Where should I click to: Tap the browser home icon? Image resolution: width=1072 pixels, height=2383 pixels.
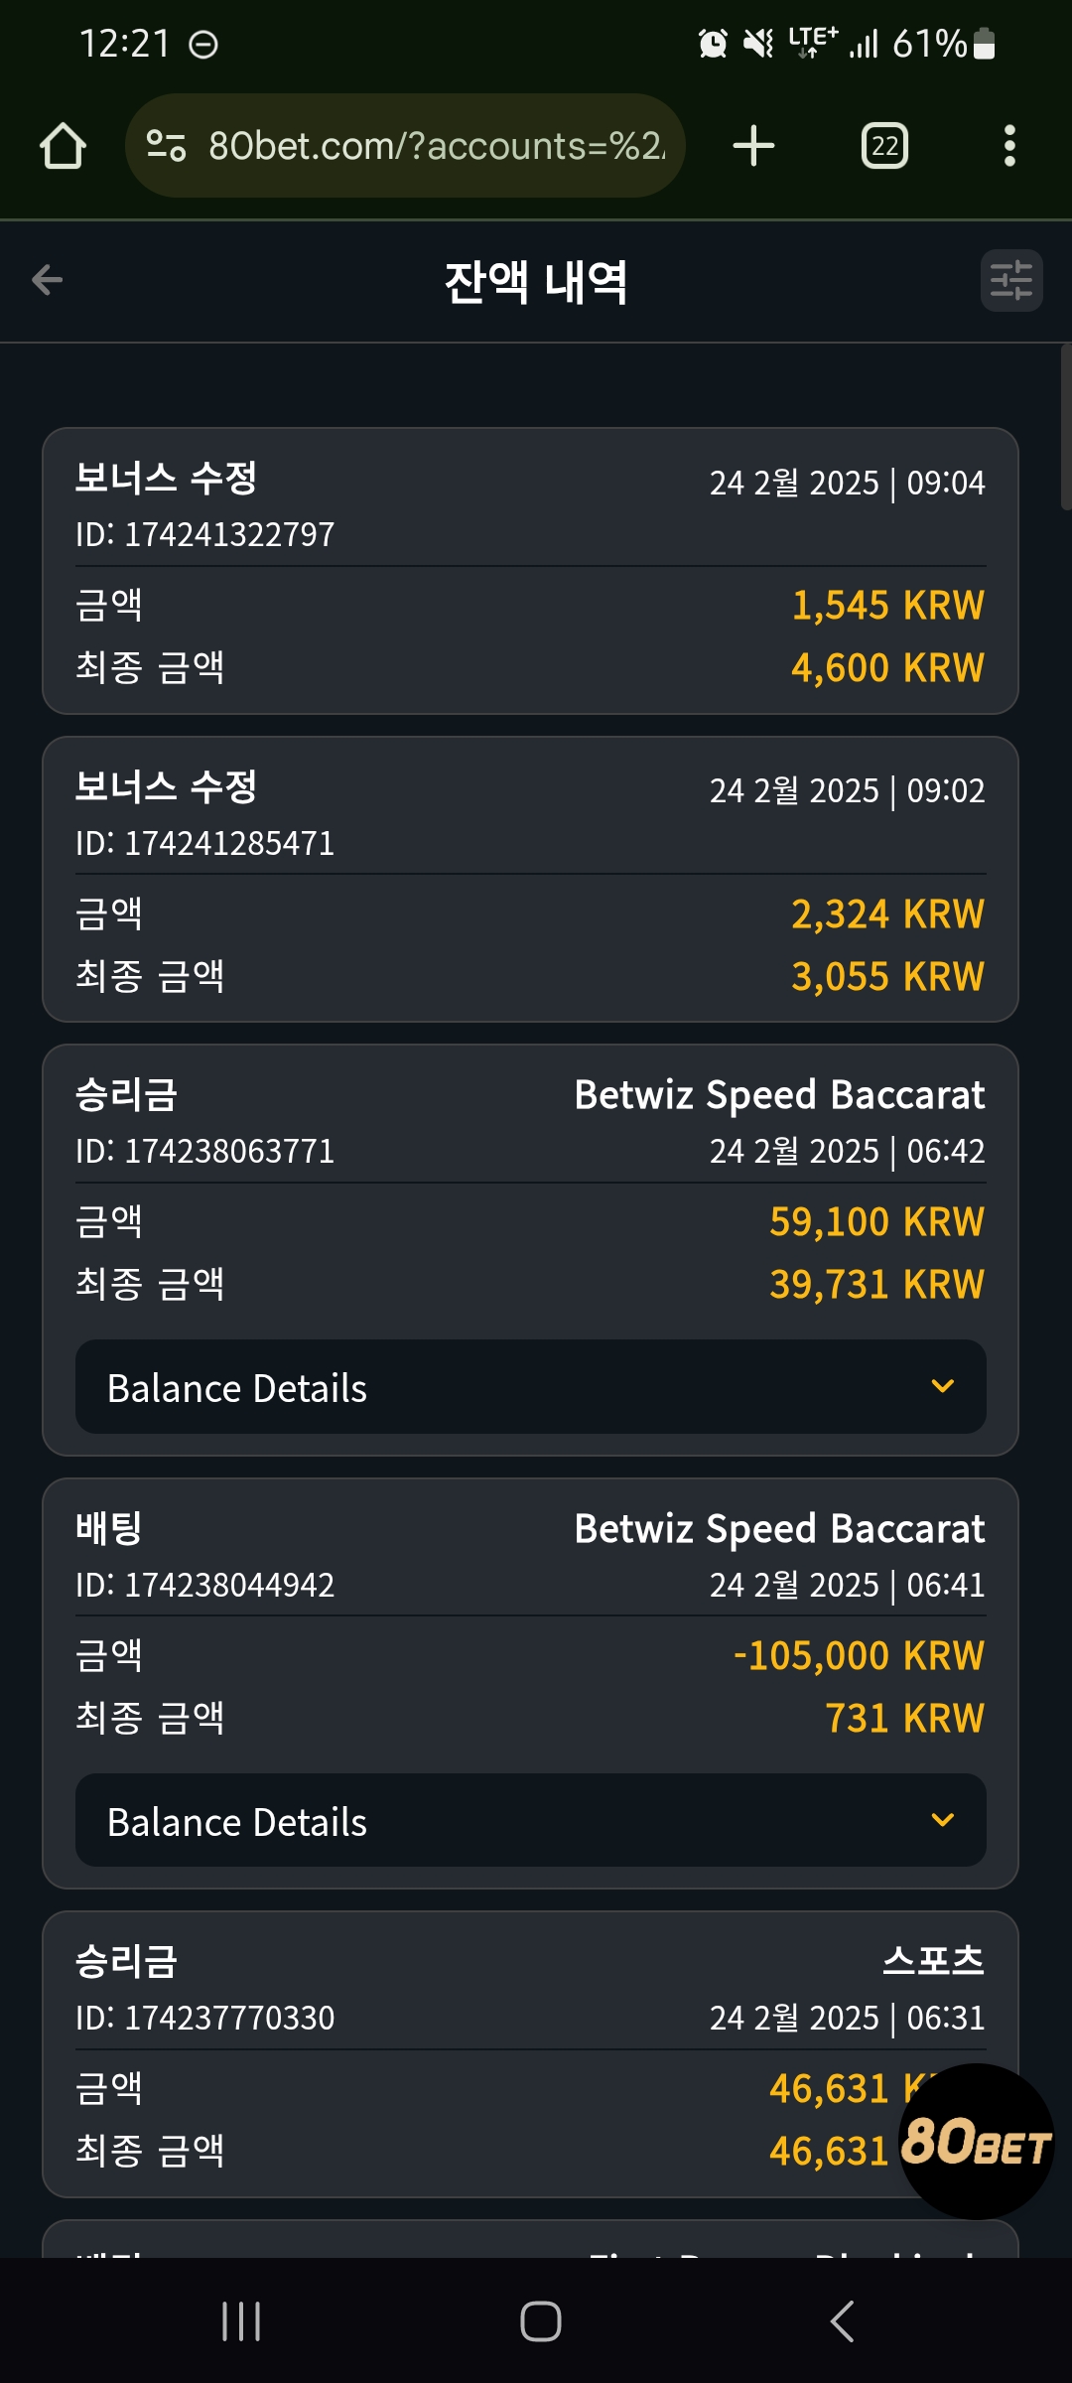click(63, 146)
